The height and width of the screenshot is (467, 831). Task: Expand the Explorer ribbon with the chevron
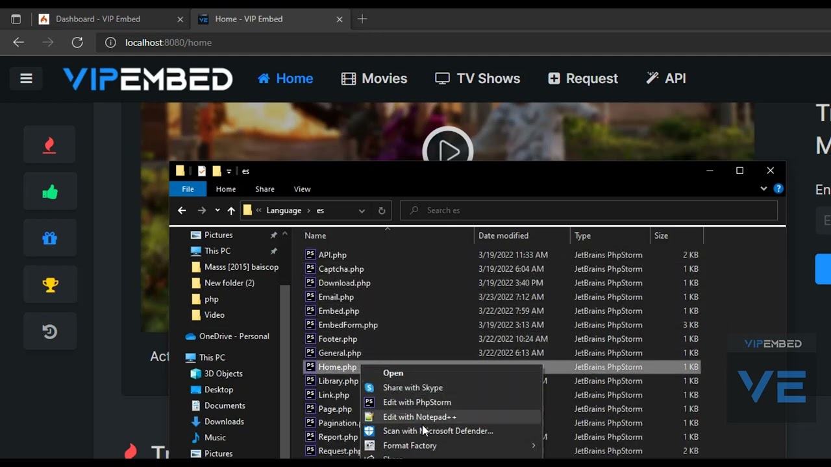(763, 189)
